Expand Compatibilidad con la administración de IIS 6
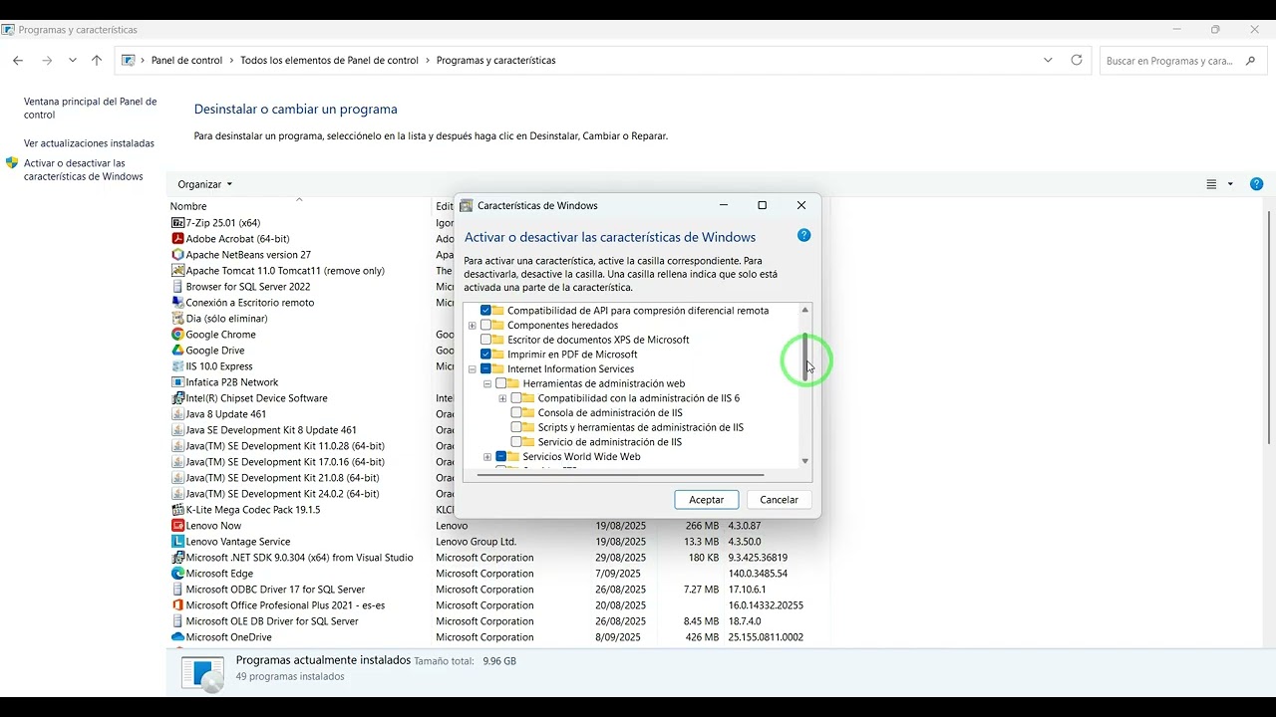The width and height of the screenshot is (1276, 717). (502, 398)
